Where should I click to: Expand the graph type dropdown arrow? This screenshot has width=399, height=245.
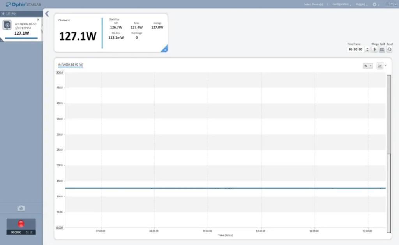click(385, 66)
